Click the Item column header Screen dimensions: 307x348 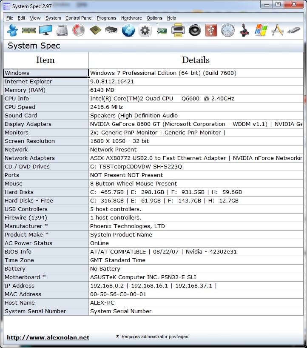click(x=45, y=60)
